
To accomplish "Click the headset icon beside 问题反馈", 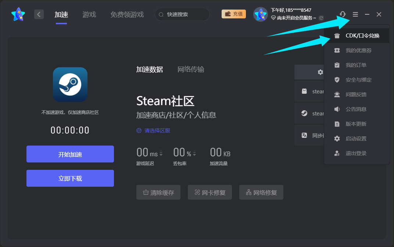I will coord(337,94).
